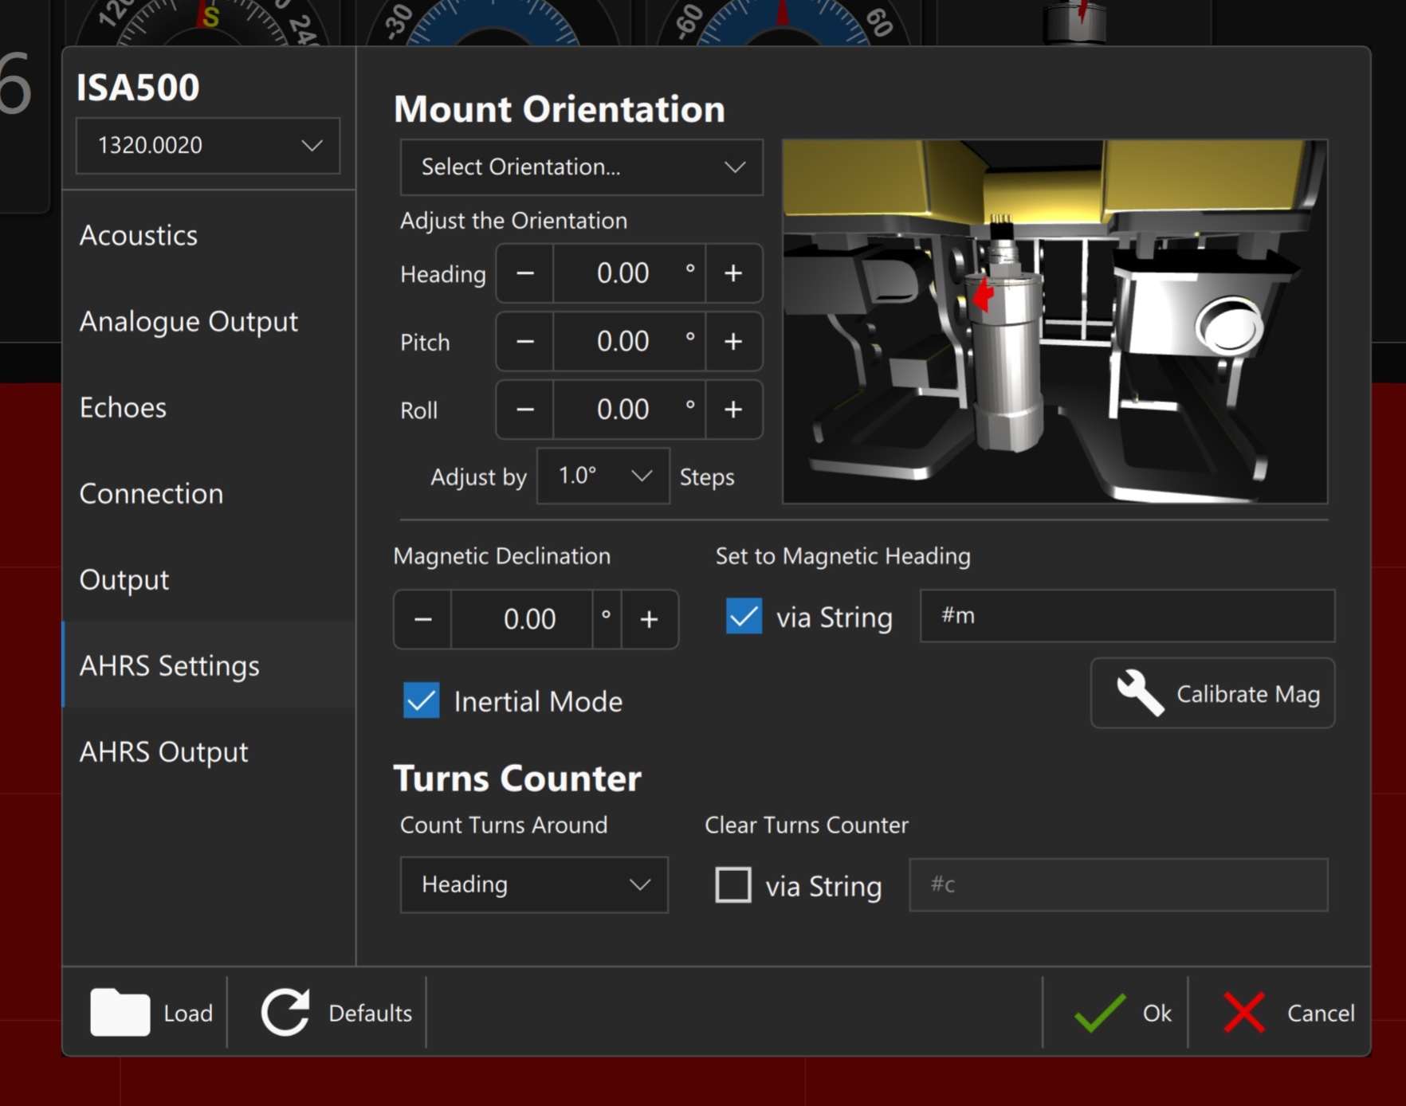Increase Pitch with the plus button
The width and height of the screenshot is (1406, 1106).
pos(733,342)
